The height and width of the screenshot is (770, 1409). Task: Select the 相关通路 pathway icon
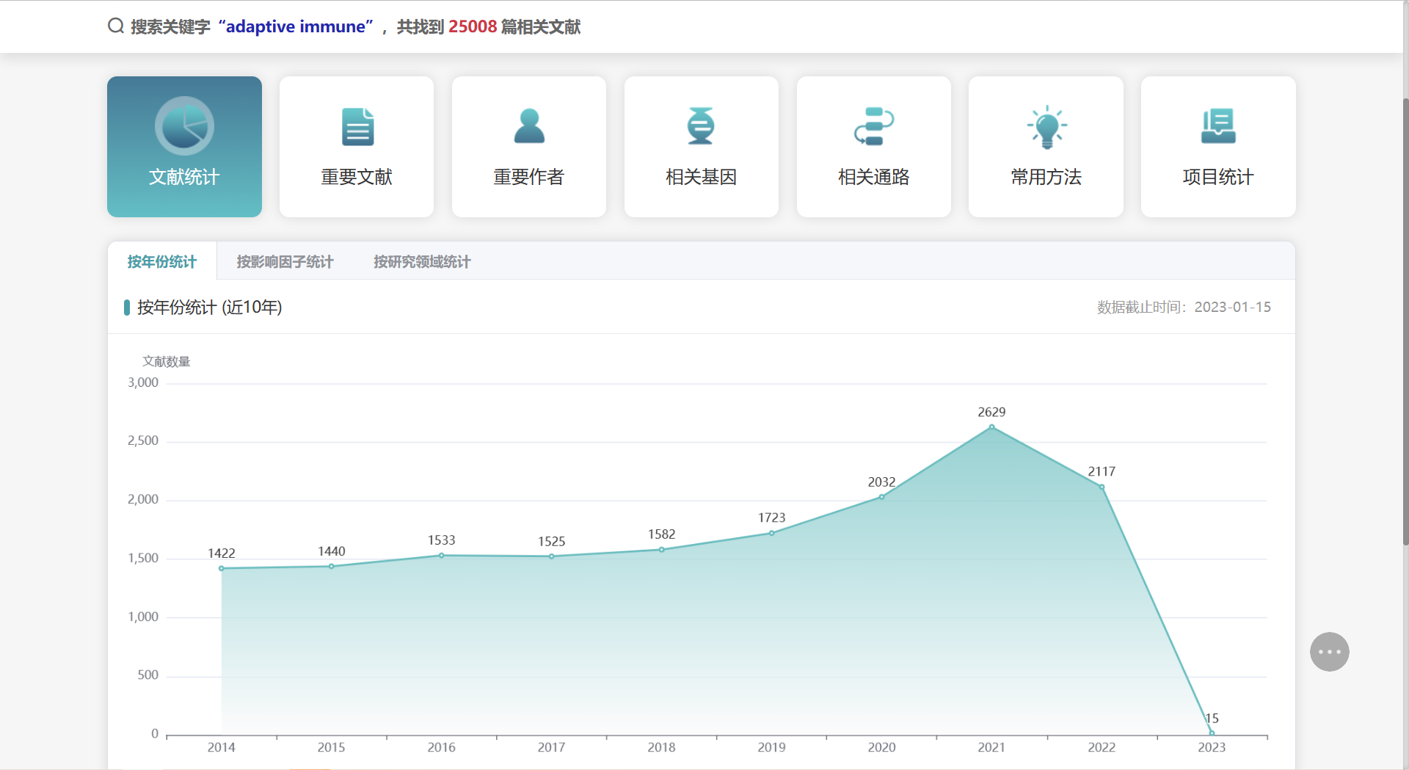pyautogui.click(x=873, y=126)
